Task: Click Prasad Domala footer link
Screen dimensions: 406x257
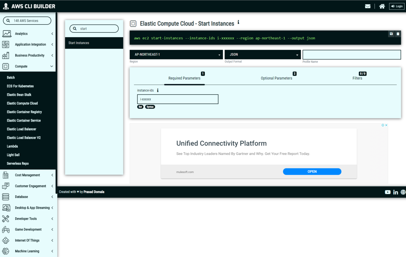Action: point(94,192)
